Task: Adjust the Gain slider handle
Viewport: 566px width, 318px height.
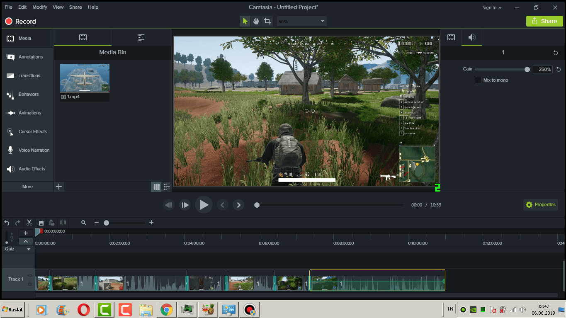Action: 527,70
